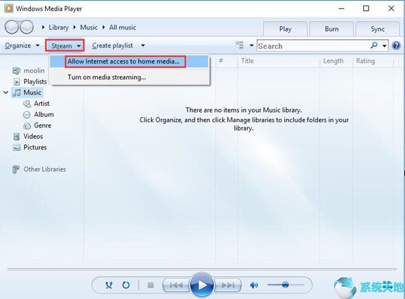Image resolution: width=405 pixels, height=299 pixels.
Task: Click the Artist icon
Action: coord(27,104)
